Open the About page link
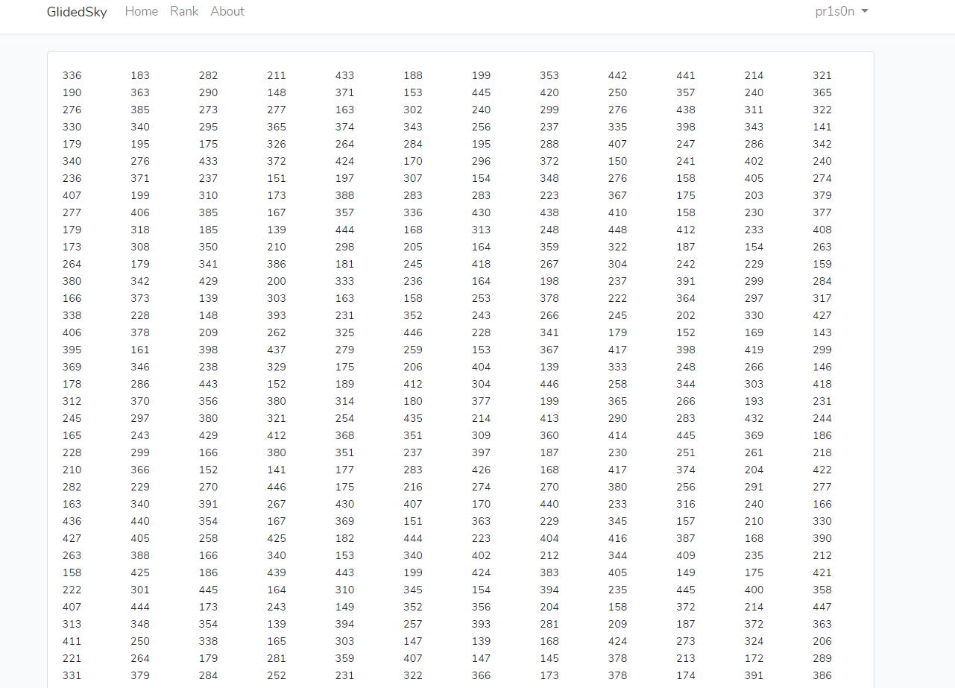 pyautogui.click(x=227, y=11)
